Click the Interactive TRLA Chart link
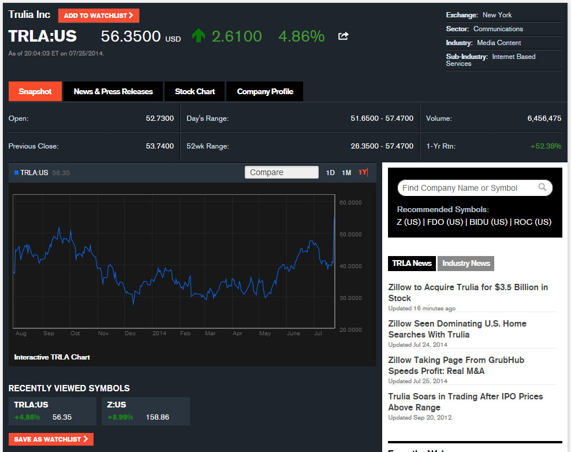The height and width of the screenshot is (452, 571). click(x=52, y=357)
